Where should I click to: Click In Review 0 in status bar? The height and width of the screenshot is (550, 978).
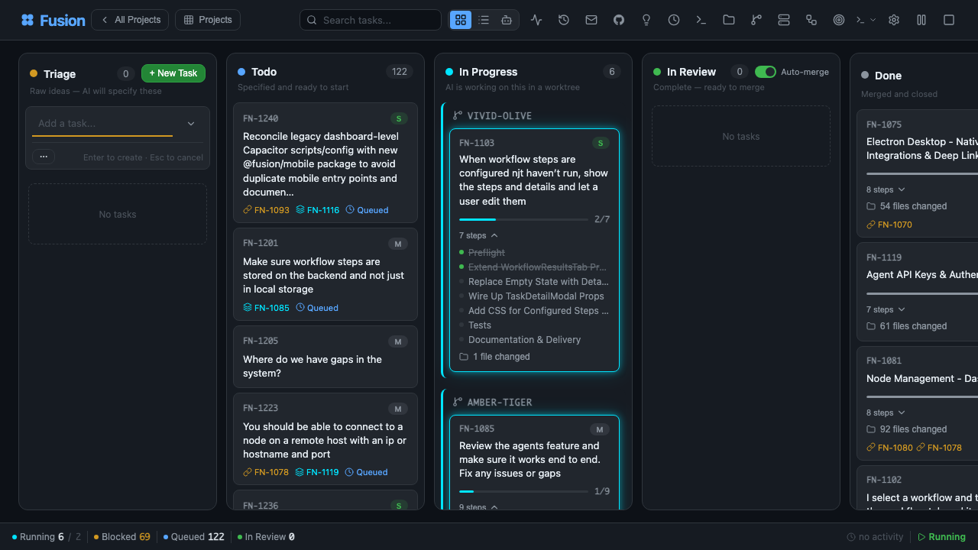pos(266,537)
